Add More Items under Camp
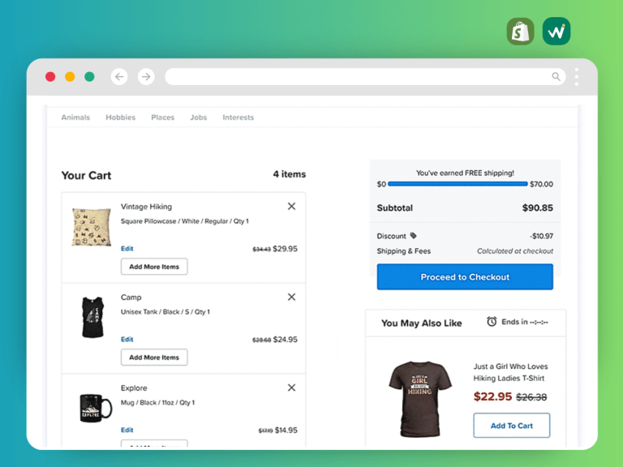Screen dimensions: 623x467 point(154,358)
